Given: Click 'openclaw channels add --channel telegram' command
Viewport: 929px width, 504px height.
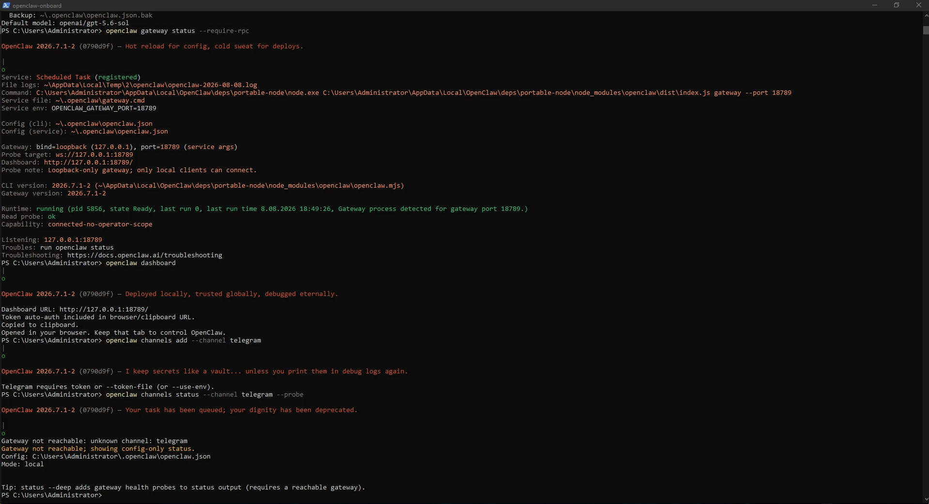Looking at the screenshot, I should [x=183, y=341].
